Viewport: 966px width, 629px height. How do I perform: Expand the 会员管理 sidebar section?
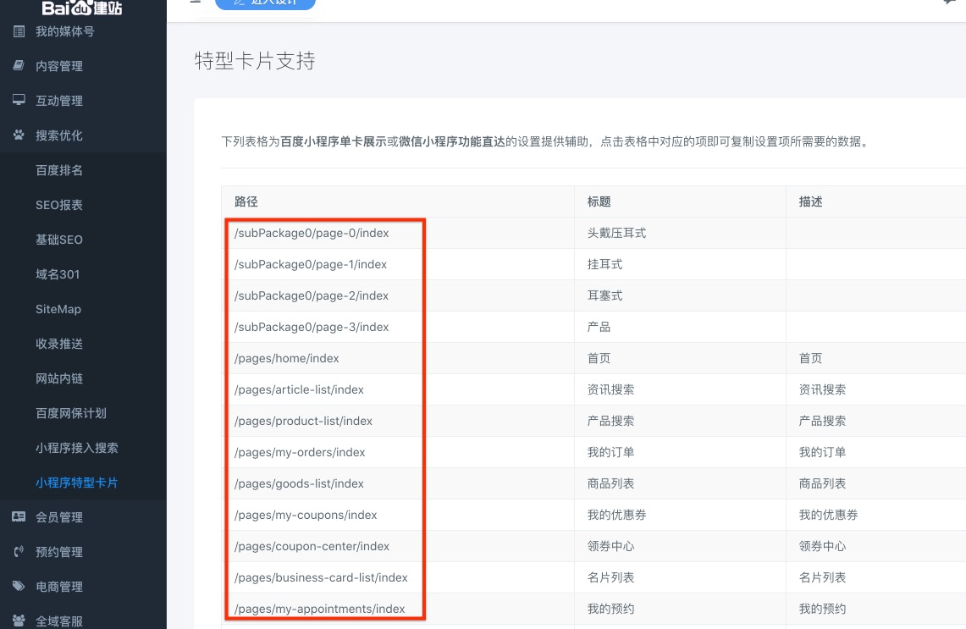pos(59,517)
